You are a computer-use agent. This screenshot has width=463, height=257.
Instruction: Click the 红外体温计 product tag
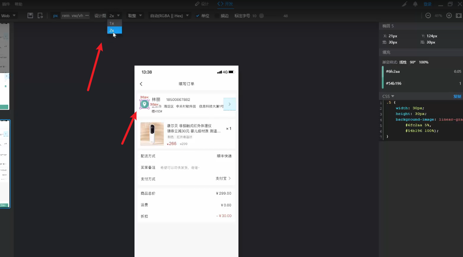[184, 137]
